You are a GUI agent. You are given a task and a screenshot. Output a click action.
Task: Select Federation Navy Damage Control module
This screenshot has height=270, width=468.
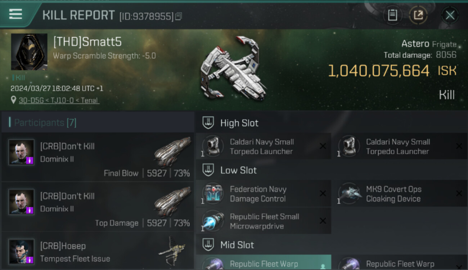click(264, 194)
